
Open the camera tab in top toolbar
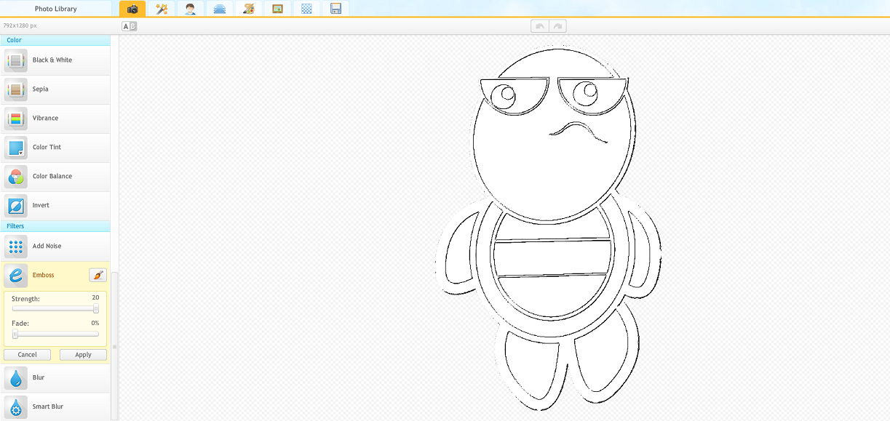tap(132, 9)
